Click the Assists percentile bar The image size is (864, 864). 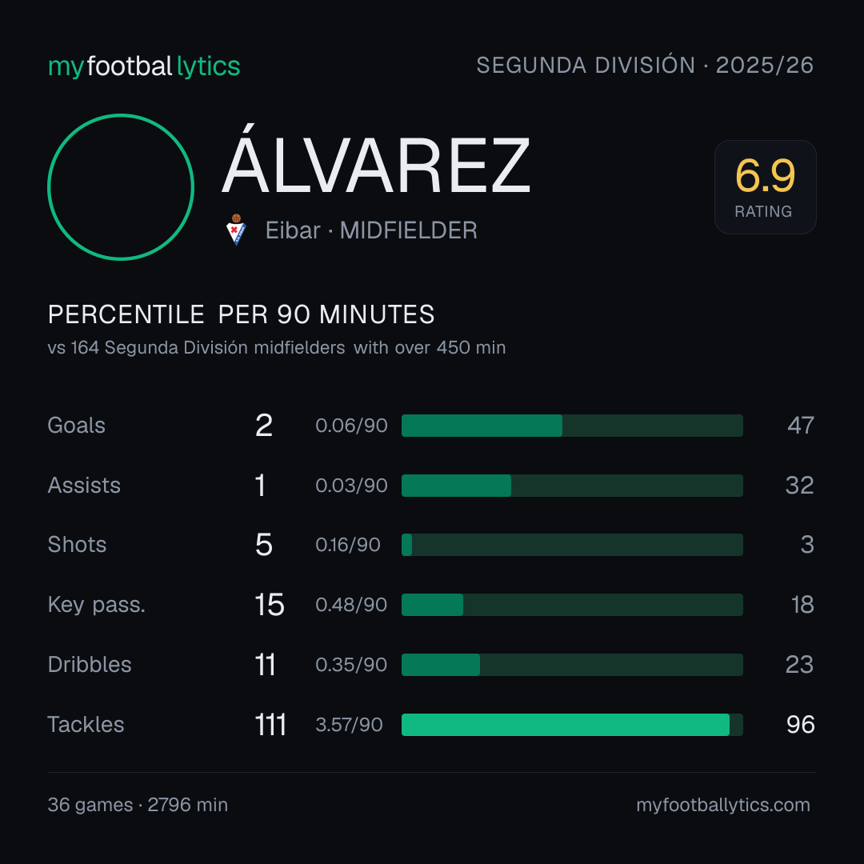click(572, 486)
